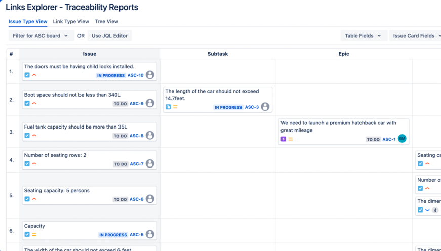This screenshot has width=441, height=251.
Task: Click the Epic column header
Action: [x=344, y=54]
